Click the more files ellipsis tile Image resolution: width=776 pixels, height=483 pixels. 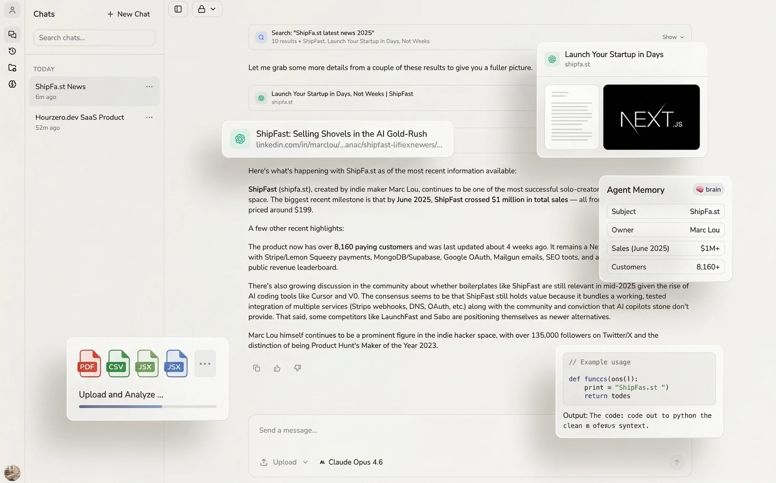pos(205,363)
